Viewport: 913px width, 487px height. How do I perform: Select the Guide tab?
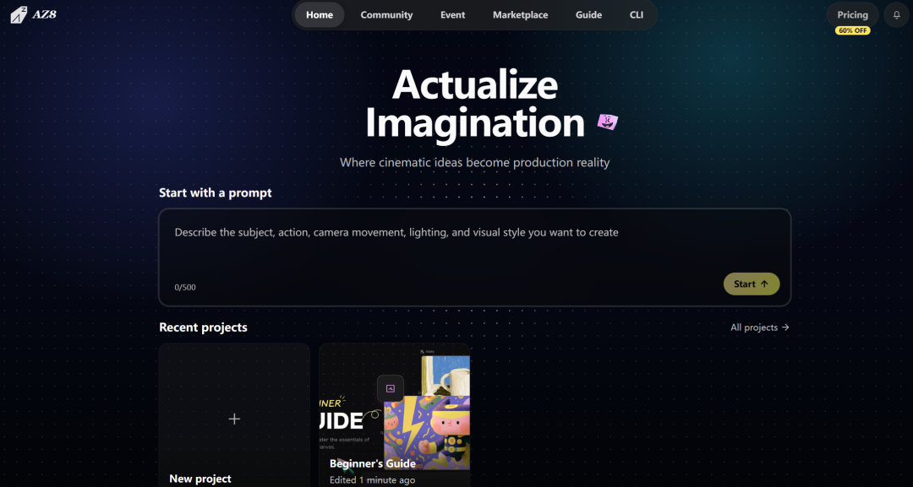coord(588,15)
